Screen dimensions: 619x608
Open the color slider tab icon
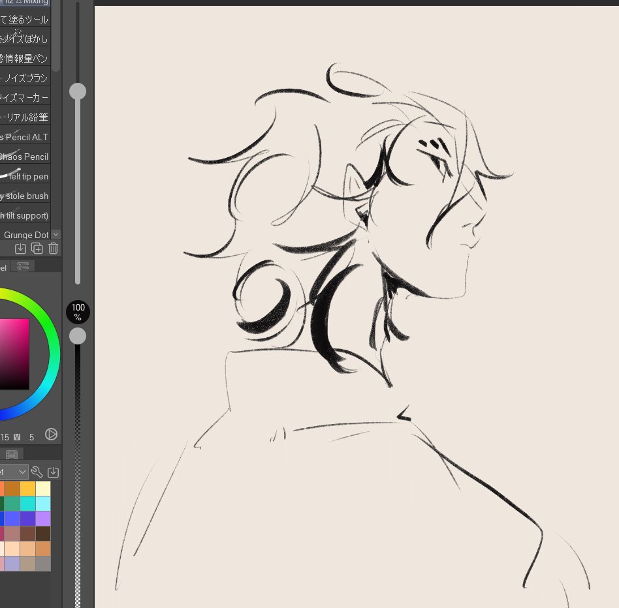[22, 267]
